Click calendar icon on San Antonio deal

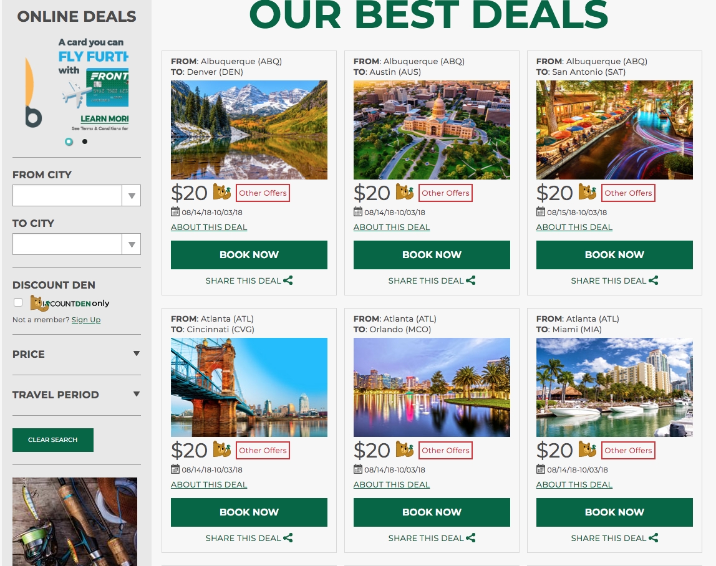(x=541, y=212)
